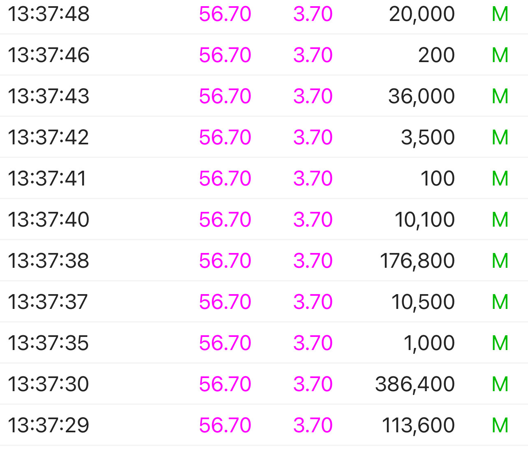
Task: Select the 386,400 volume figure
Action: point(415,384)
